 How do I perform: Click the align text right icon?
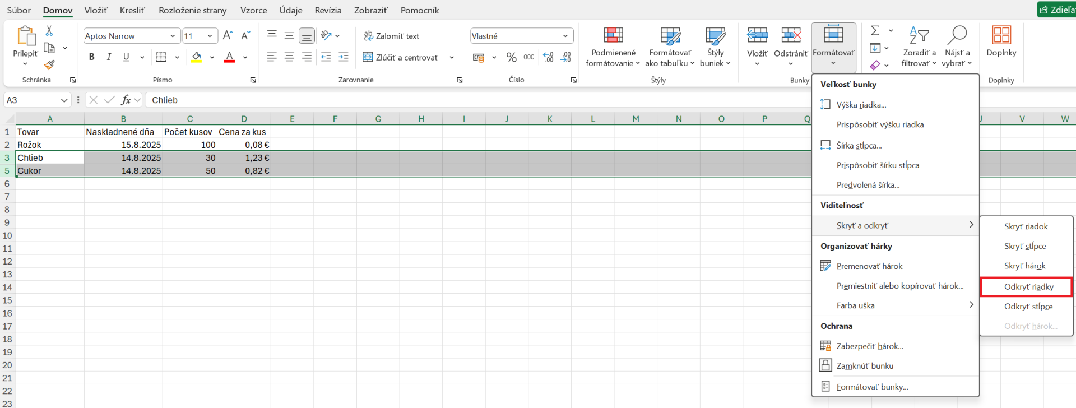click(307, 57)
